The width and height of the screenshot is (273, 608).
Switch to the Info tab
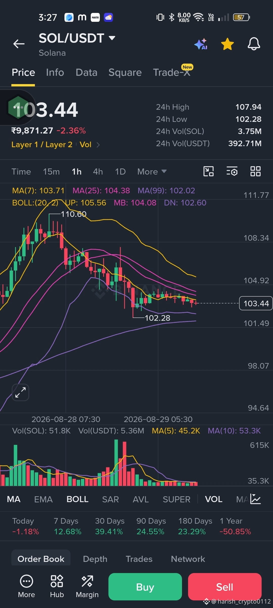tap(55, 72)
